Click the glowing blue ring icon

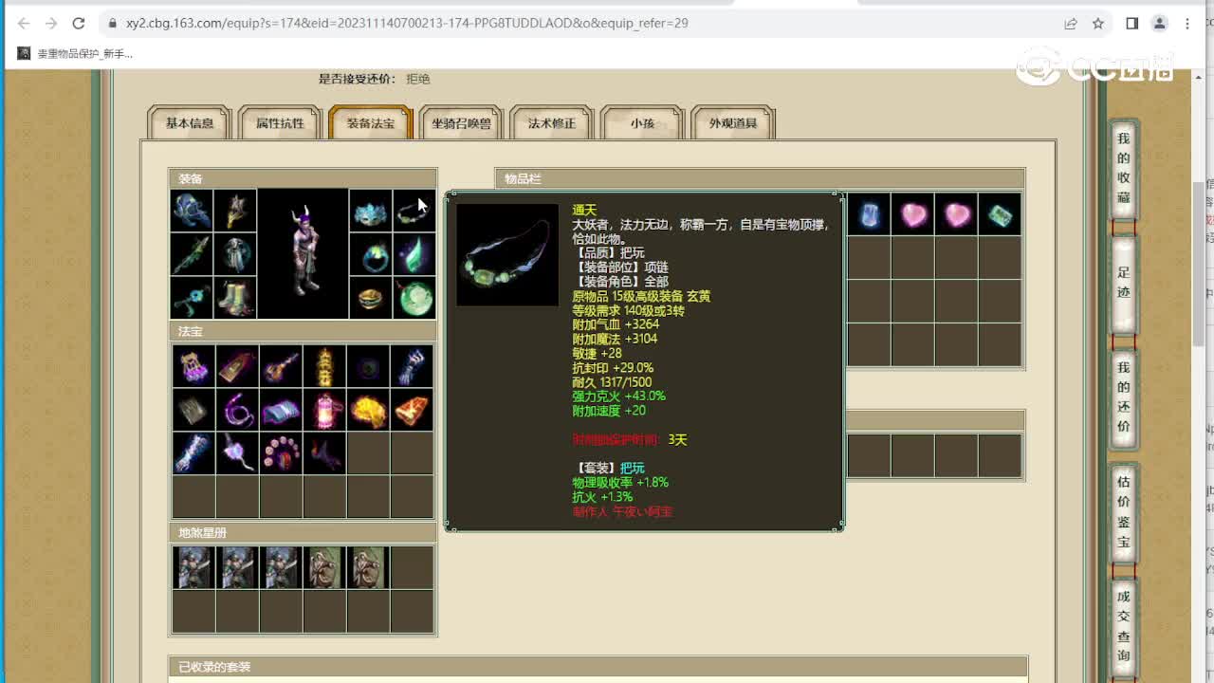tap(370, 254)
